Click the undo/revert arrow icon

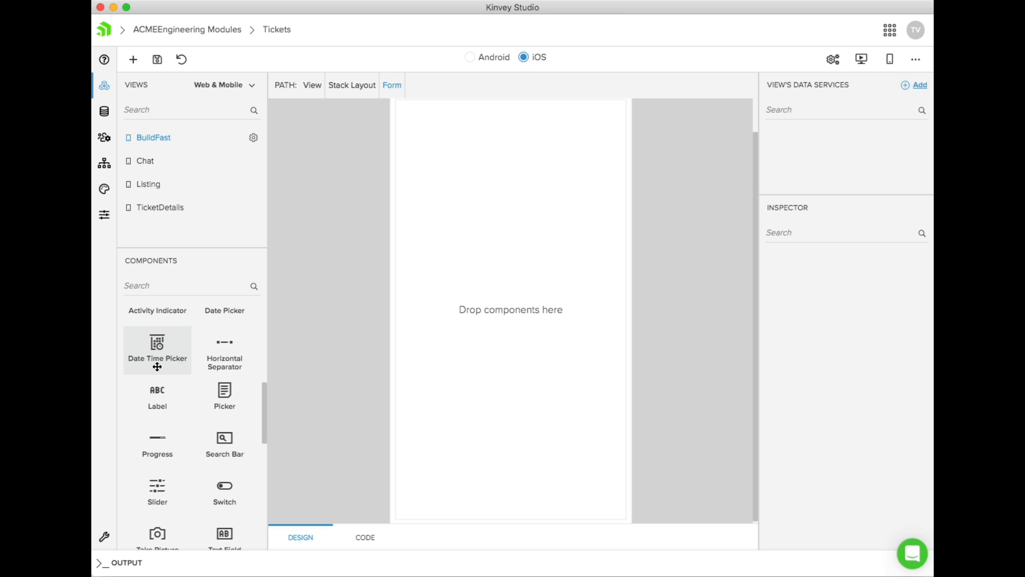click(x=182, y=59)
